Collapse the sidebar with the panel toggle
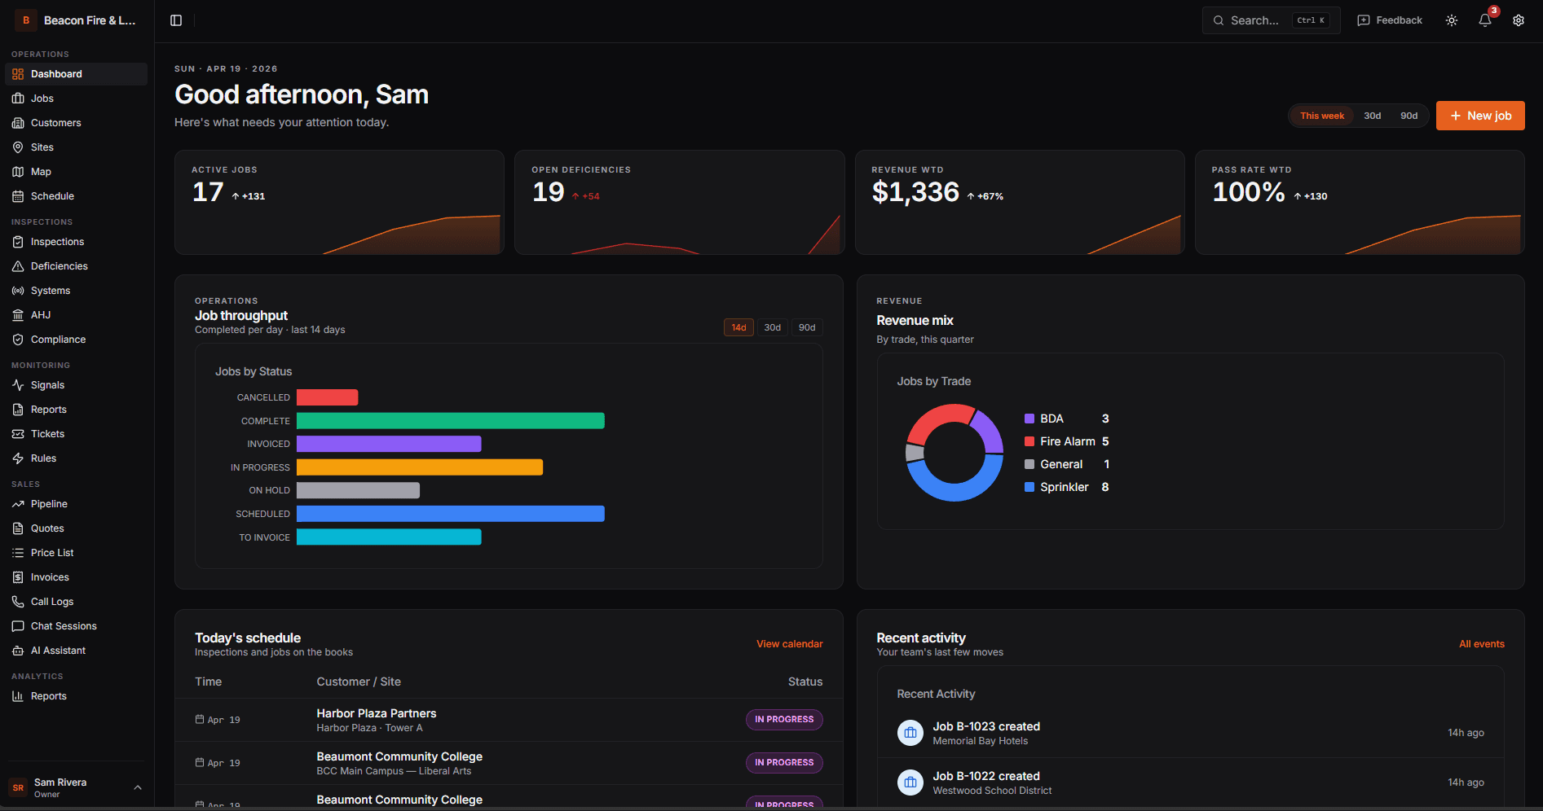The width and height of the screenshot is (1543, 811). [x=176, y=20]
